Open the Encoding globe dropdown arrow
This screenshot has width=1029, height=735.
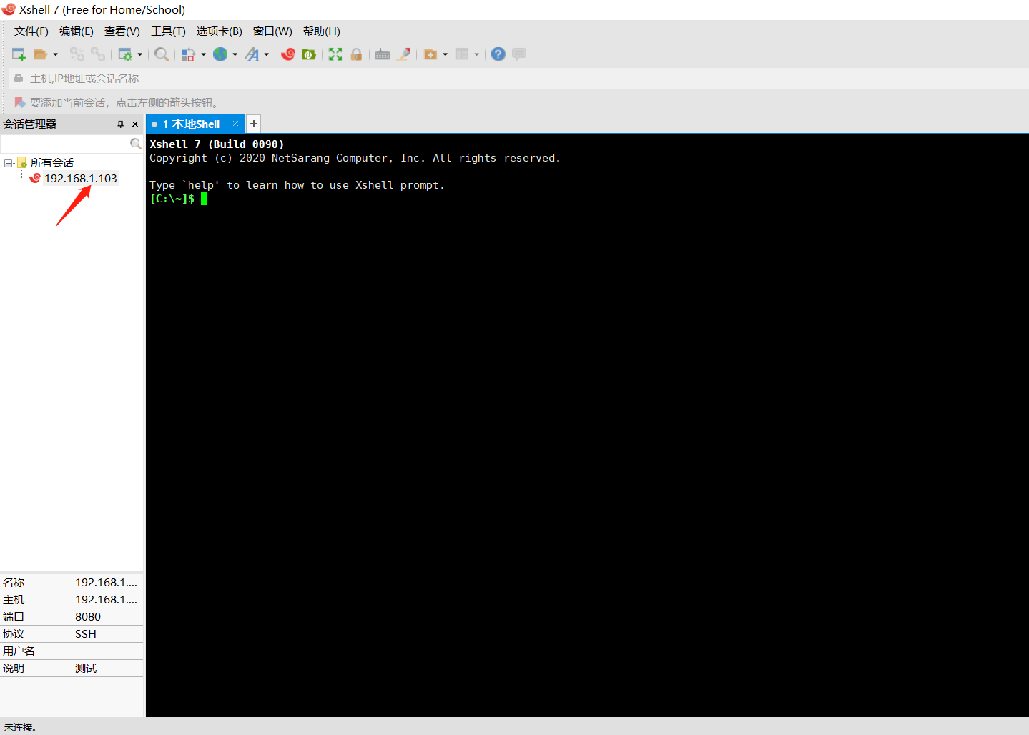point(235,54)
